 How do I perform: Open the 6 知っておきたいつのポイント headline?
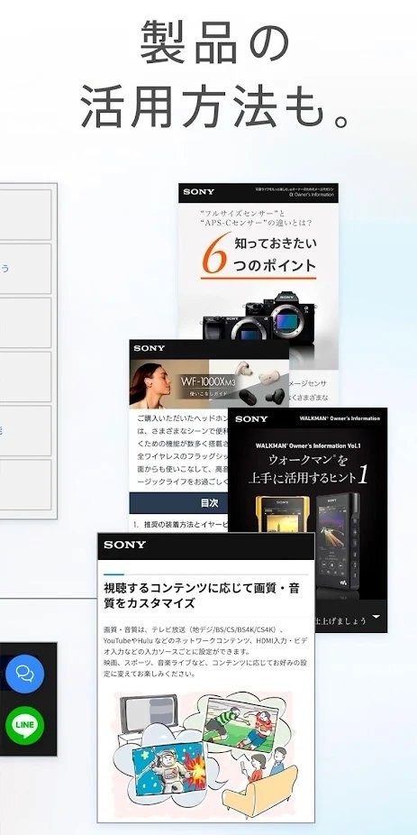tap(259, 254)
